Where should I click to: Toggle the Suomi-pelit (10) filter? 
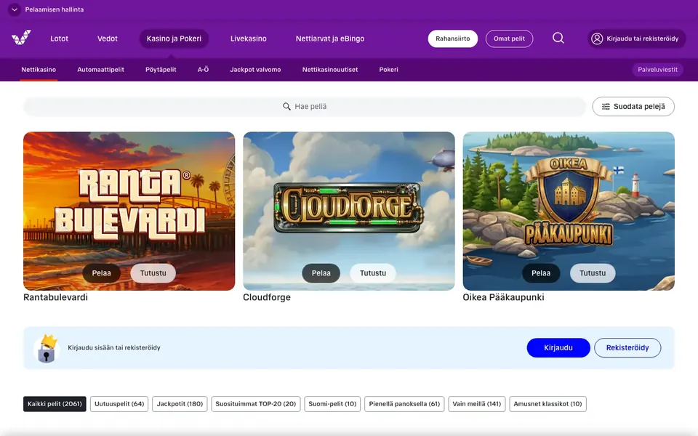point(332,404)
